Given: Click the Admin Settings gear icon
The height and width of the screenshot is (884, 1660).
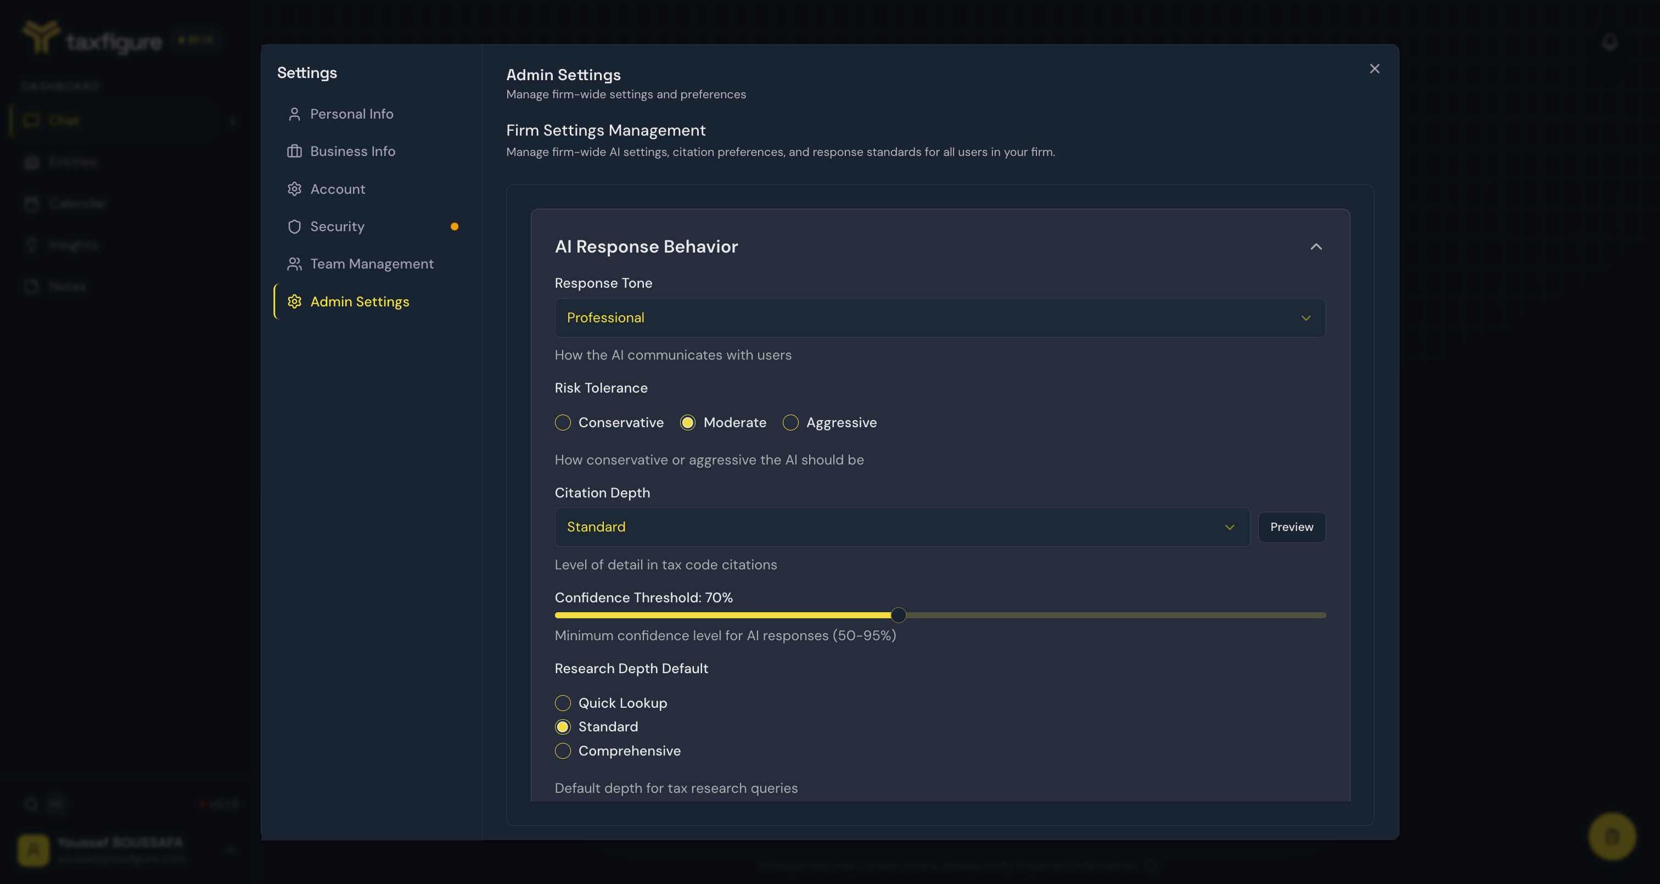Looking at the screenshot, I should (294, 302).
